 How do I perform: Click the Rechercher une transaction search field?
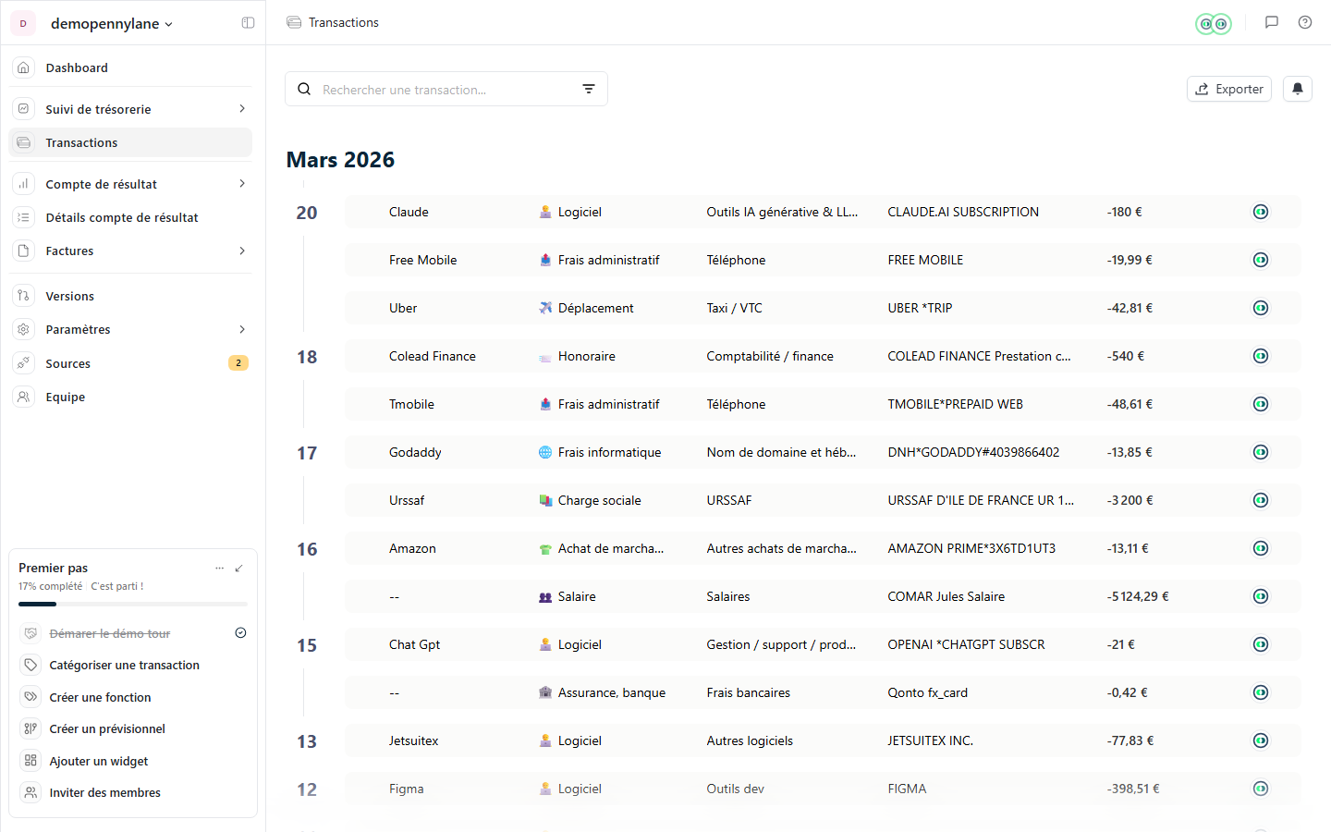click(x=446, y=89)
